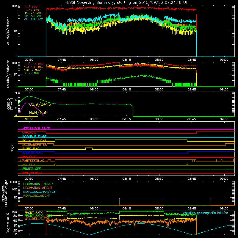Click 07:30 tick label under the top panel
This screenshot has width=238, height=238.
[29, 60]
